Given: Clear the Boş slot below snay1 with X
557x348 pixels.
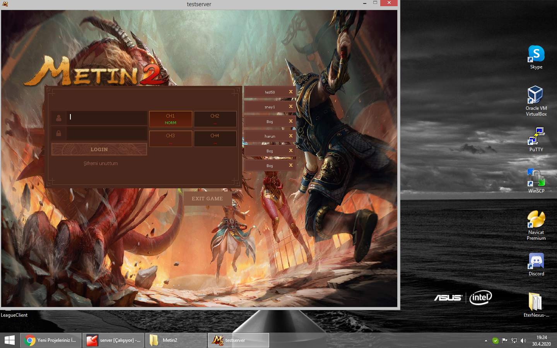Looking at the screenshot, I should [291, 121].
